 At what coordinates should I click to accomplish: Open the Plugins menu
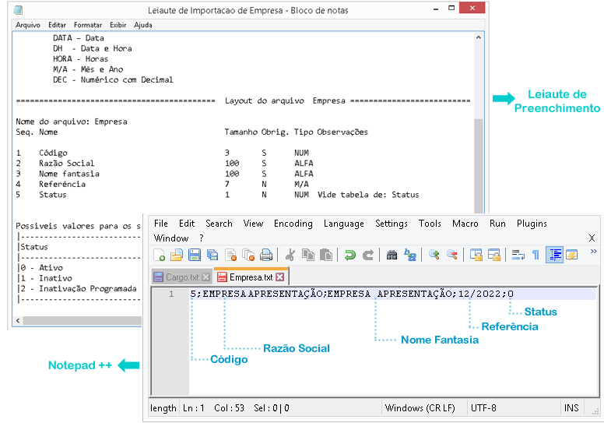[x=532, y=224]
